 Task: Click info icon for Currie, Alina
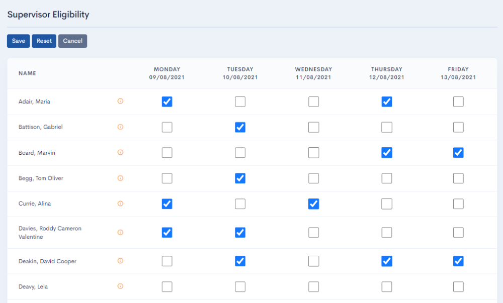120,204
